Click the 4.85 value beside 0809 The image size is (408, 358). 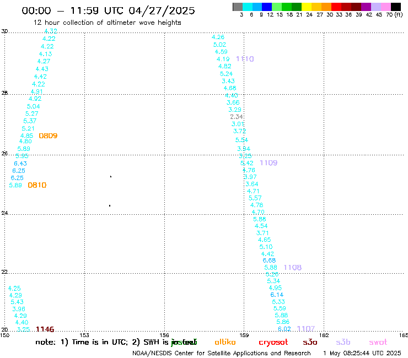click(27, 135)
